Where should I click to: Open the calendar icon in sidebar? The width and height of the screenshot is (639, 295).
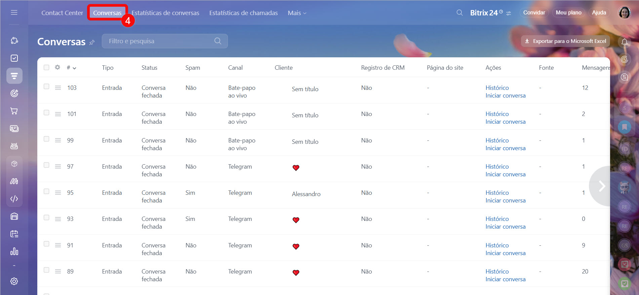(14, 234)
